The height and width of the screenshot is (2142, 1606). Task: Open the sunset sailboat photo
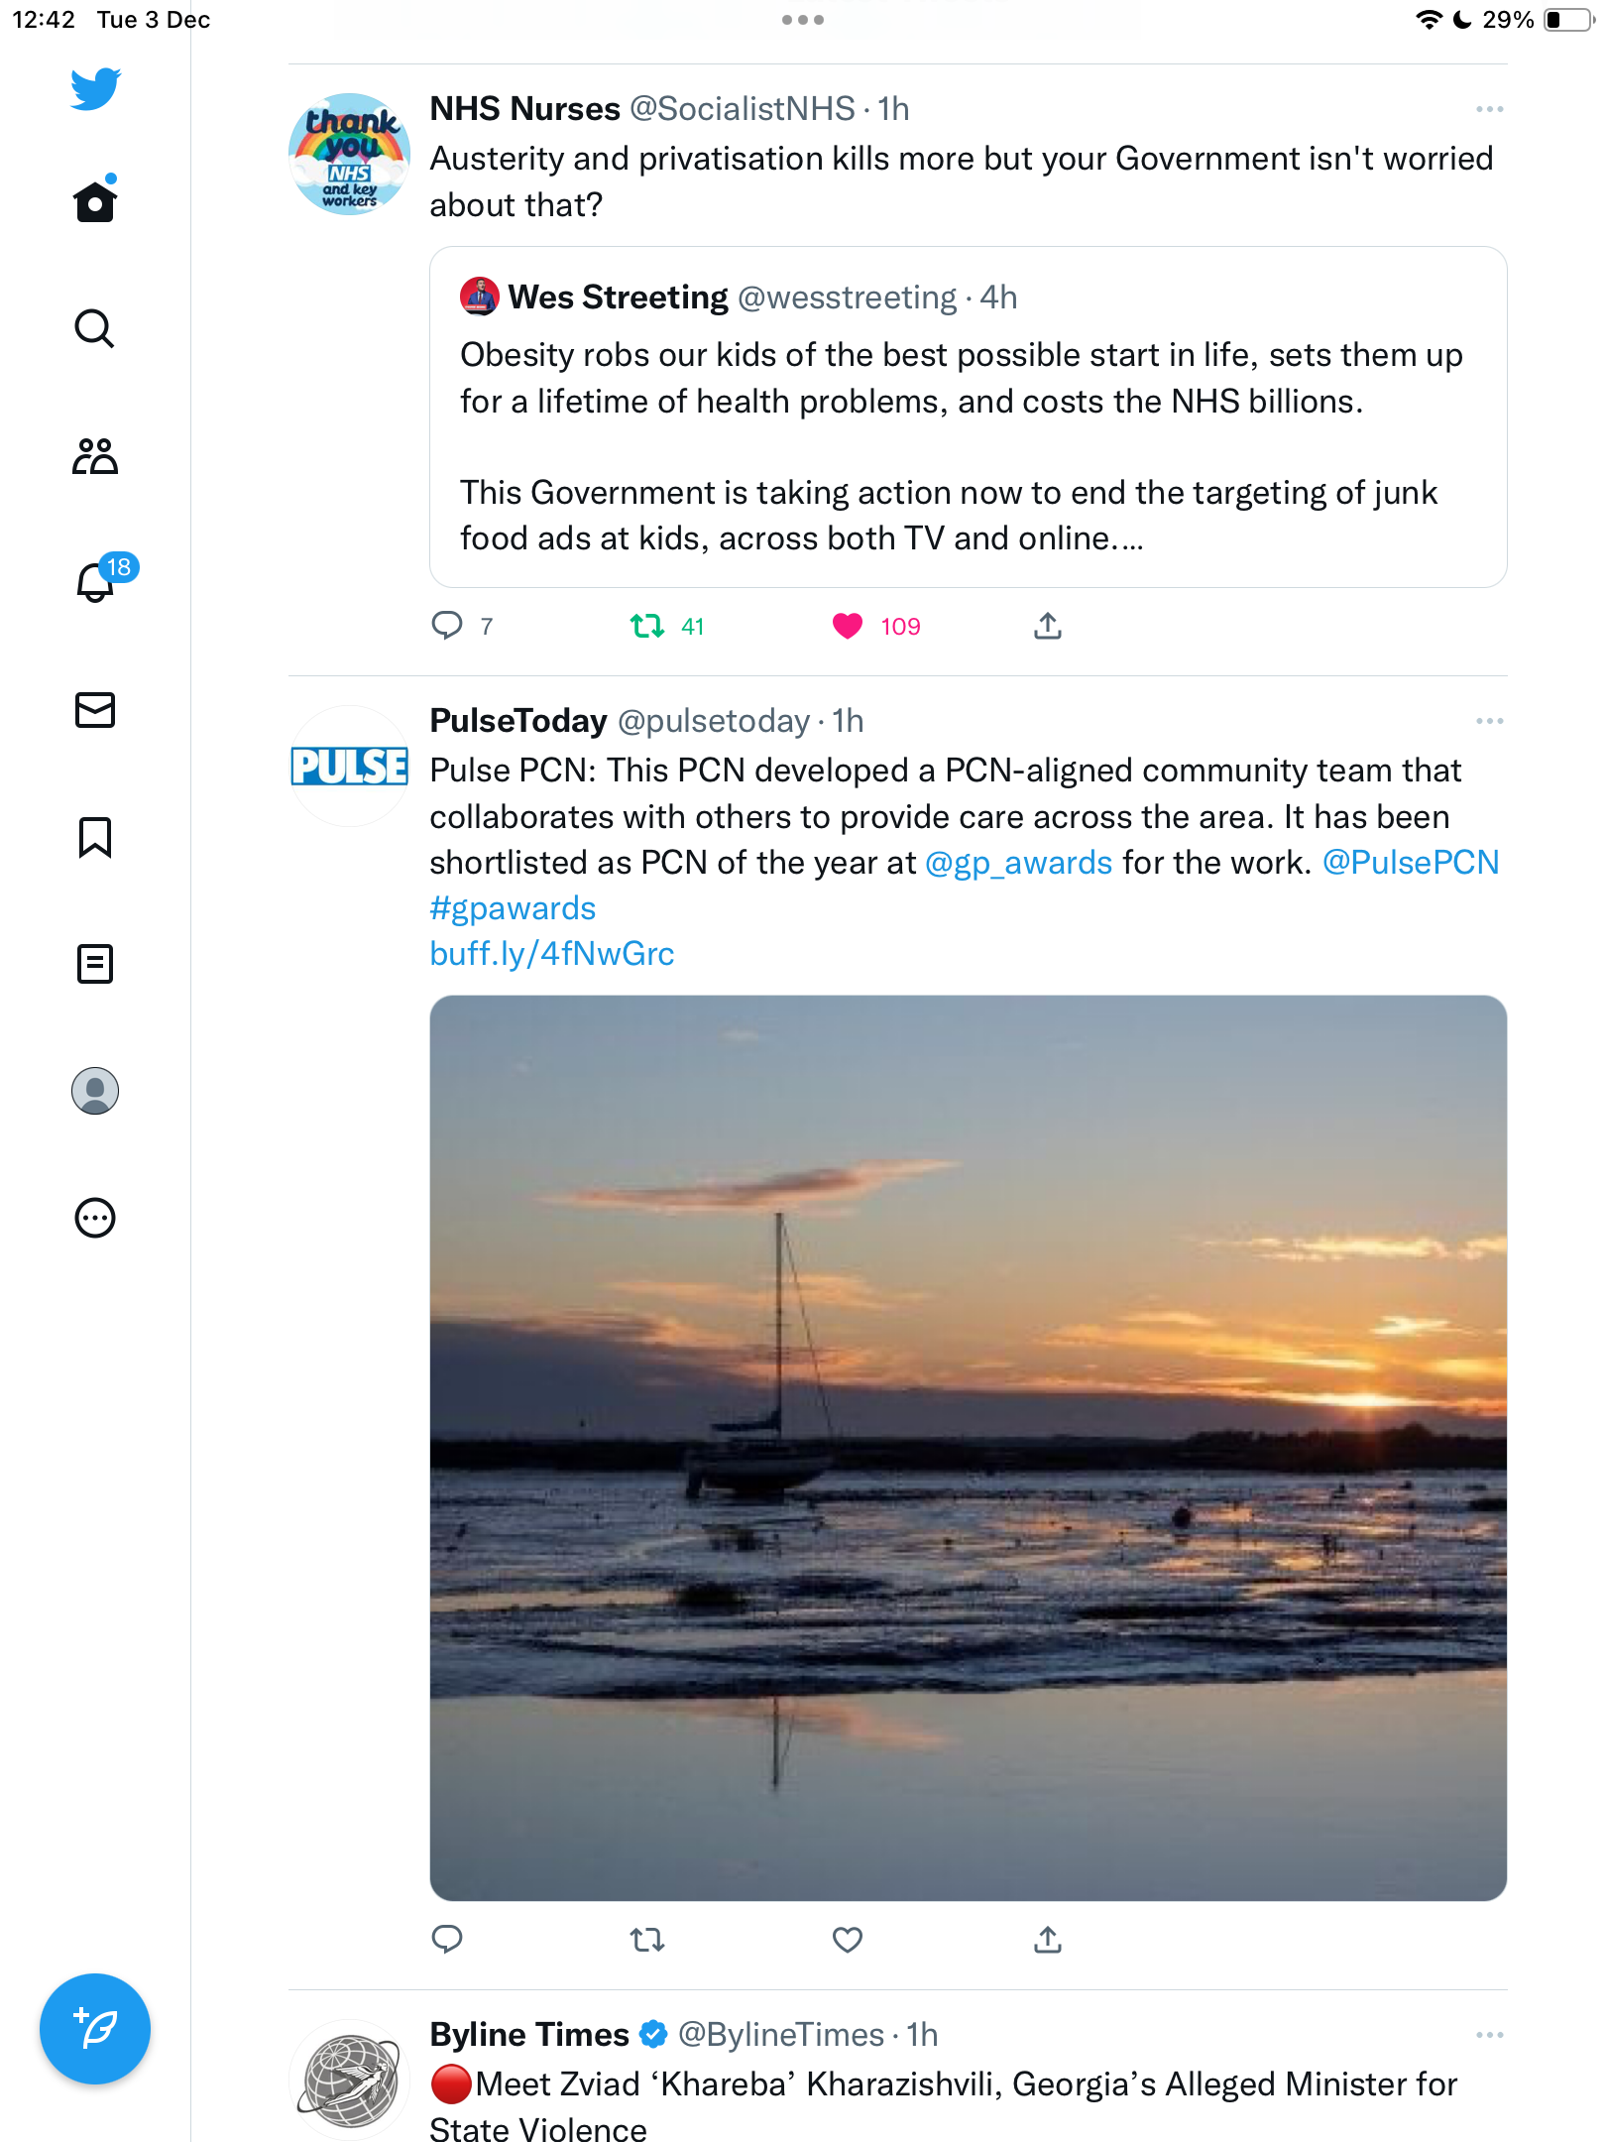click(x=969, y=1448)
